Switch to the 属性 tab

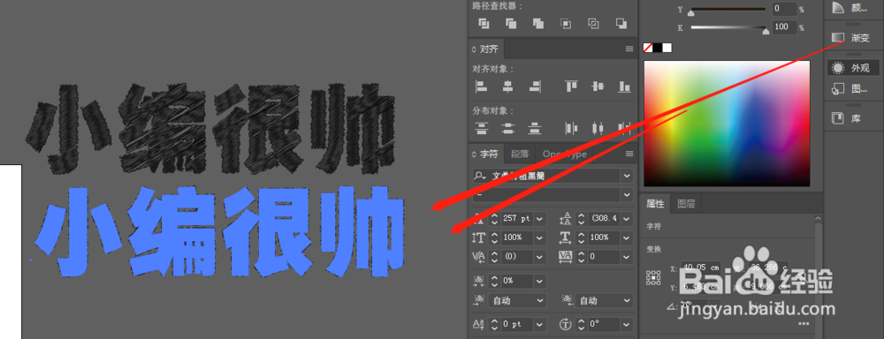pos(654,204)
